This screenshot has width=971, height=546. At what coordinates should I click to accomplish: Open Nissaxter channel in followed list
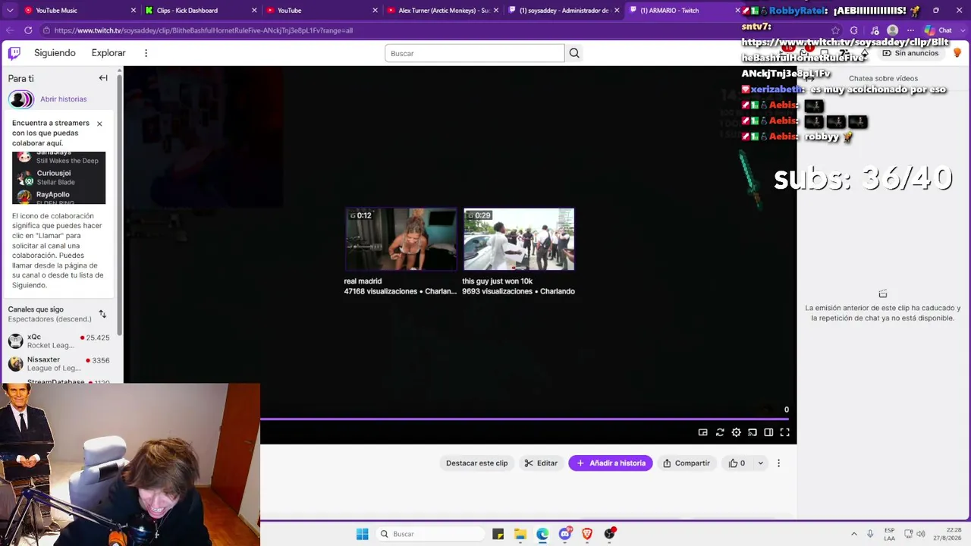pos(59,364)
